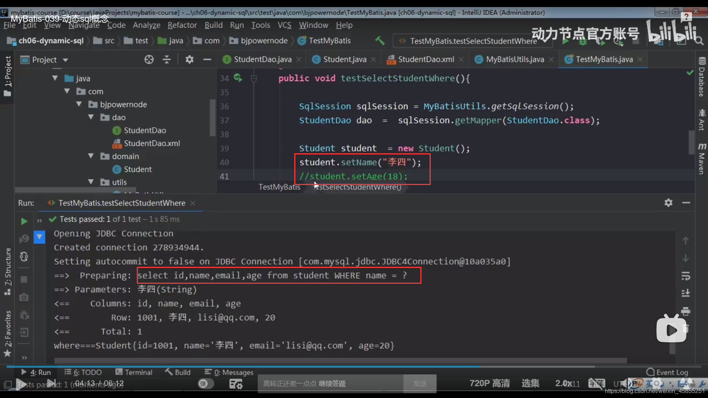The image size is (708, 398).
Task: Open the File menu
Action: click(9, 25)
